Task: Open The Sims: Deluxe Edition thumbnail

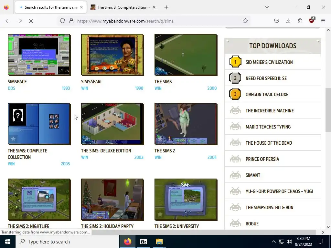Action: pyautogui.click(x=112, y=124)
